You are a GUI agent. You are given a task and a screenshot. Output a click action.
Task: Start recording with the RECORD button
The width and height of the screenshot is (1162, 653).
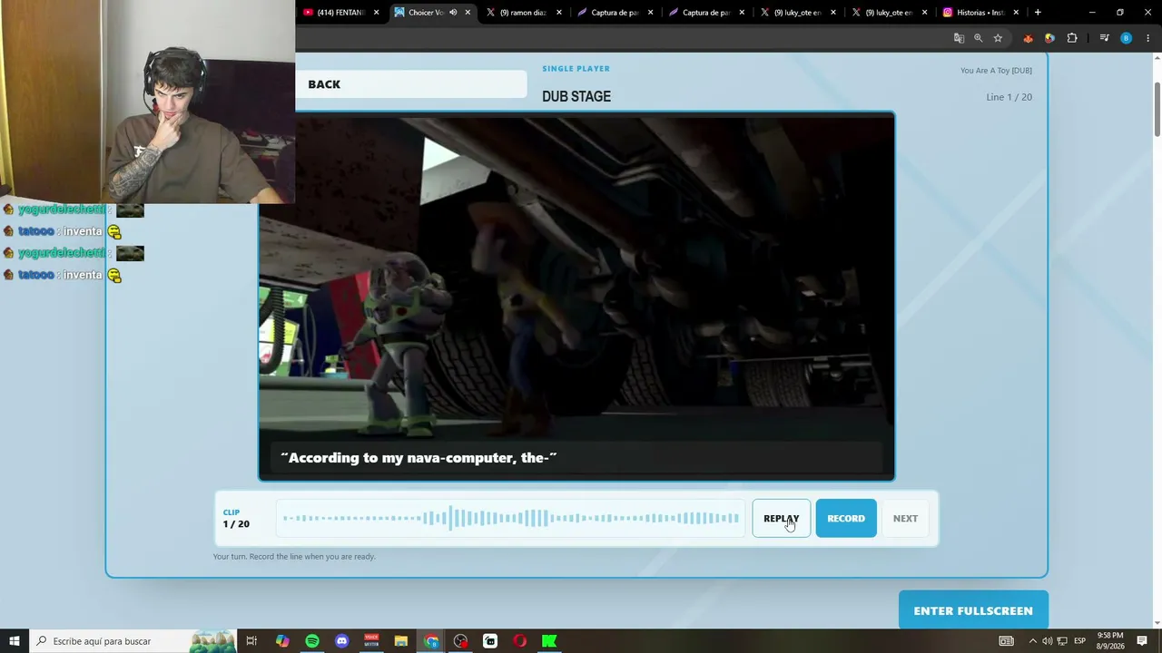pos(846,519)
